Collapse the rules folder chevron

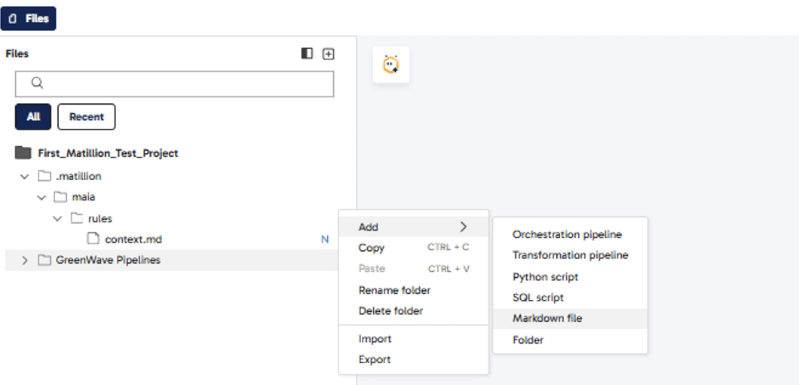pos(57,219)
